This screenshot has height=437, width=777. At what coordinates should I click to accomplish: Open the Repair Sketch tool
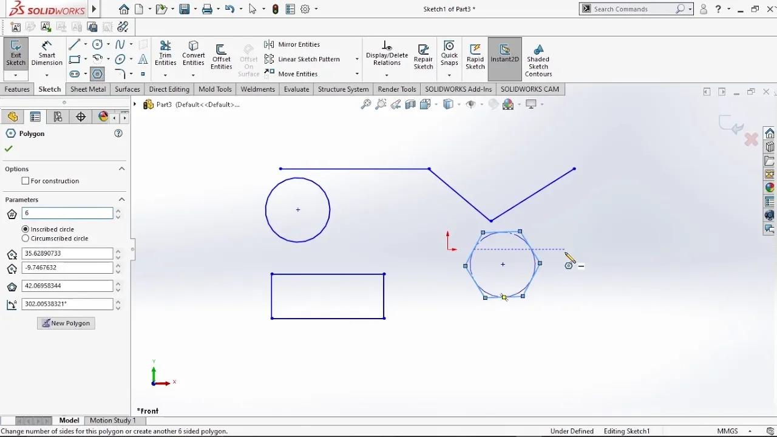click(423, 56)
